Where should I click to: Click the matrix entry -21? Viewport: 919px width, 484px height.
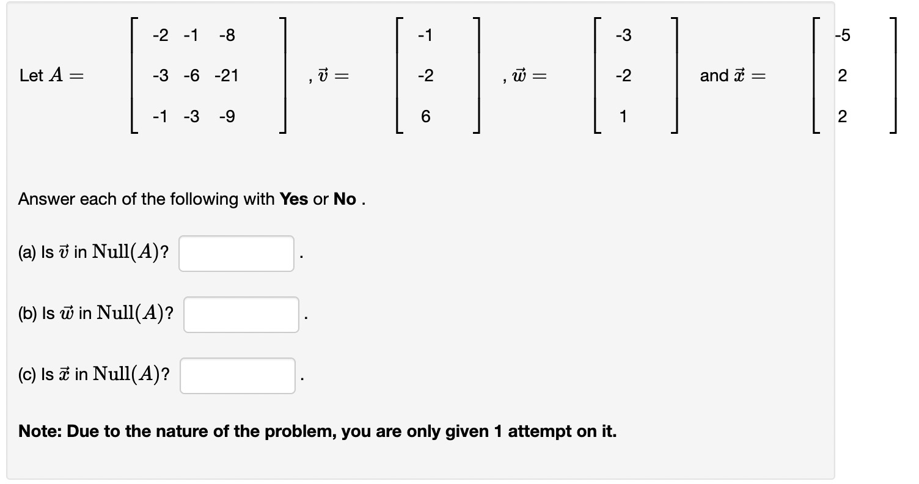(x=227, y=76)
